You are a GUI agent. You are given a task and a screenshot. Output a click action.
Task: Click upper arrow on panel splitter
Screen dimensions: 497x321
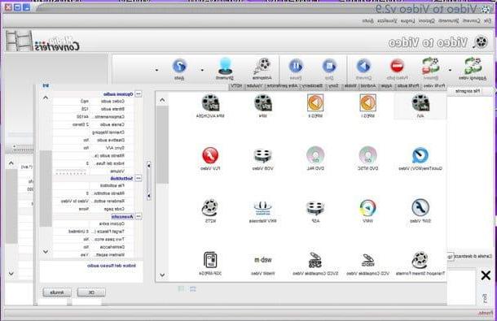click(148, 166)
